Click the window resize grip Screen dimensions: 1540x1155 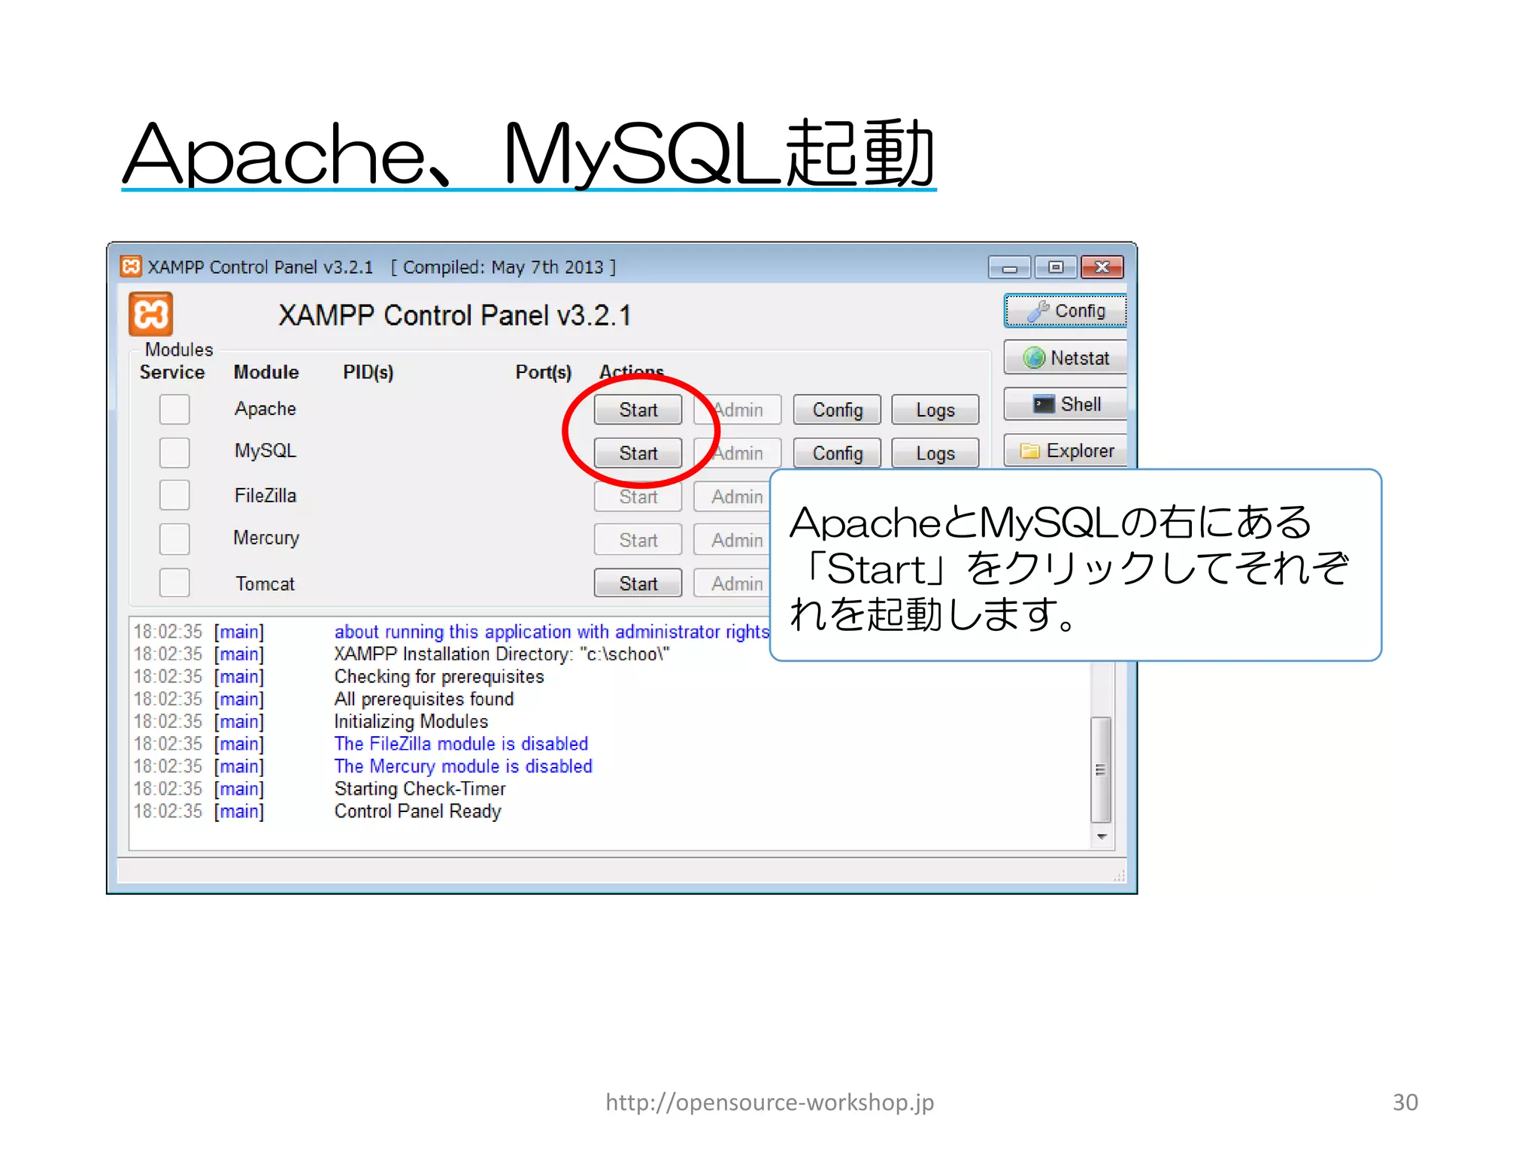coord(1119,875)
